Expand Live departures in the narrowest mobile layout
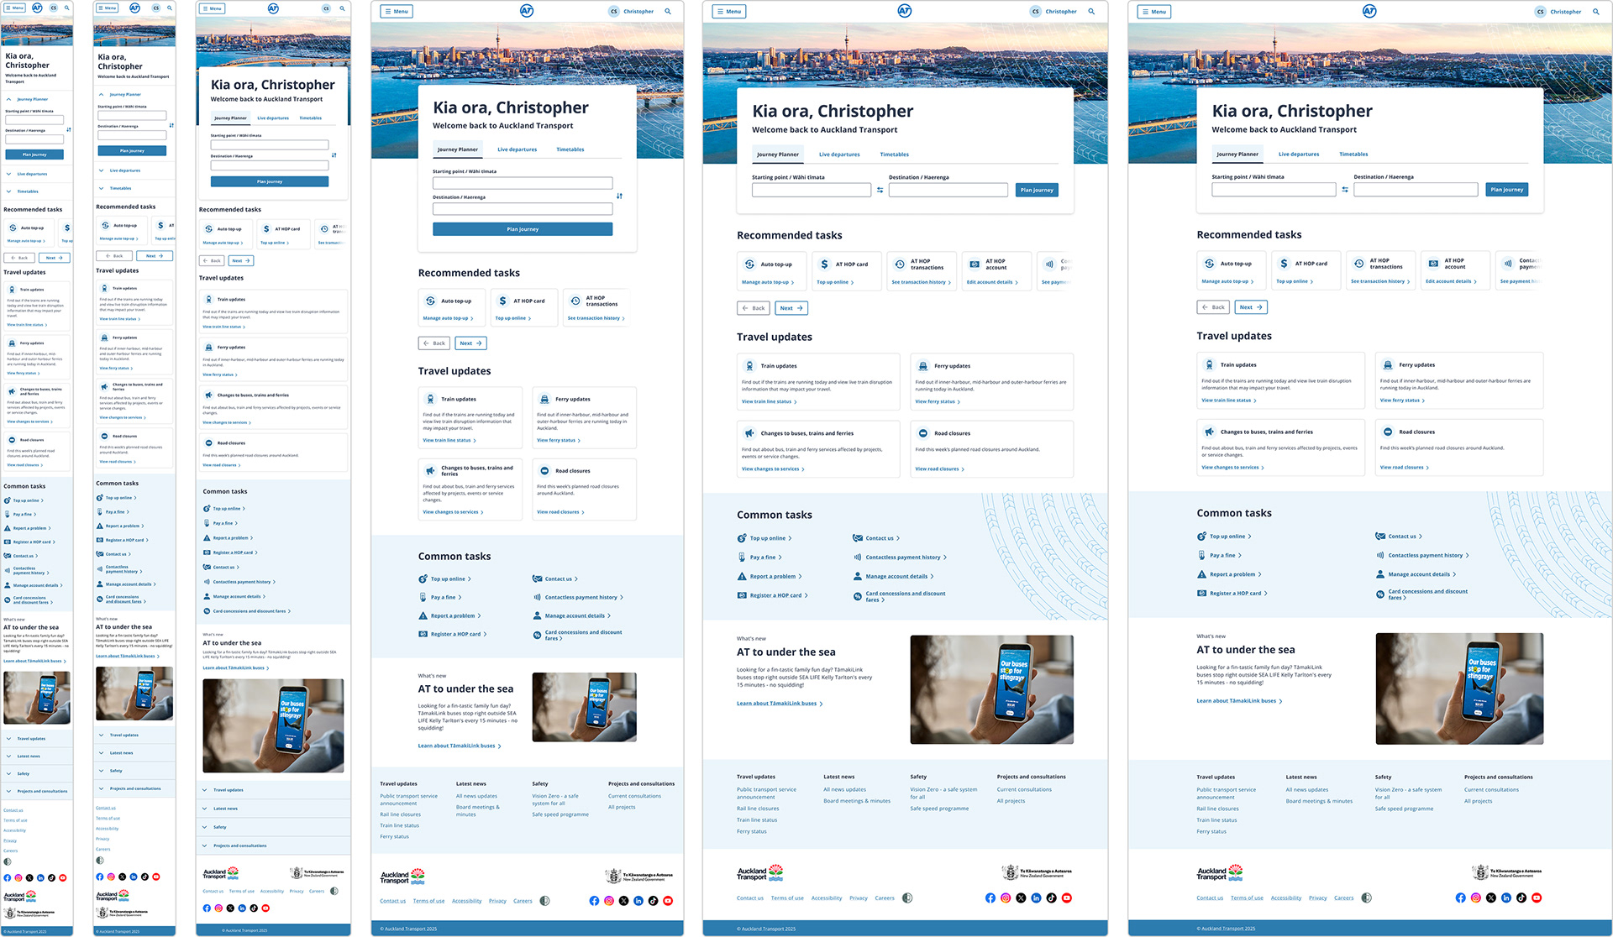 [x=31, y=174]
